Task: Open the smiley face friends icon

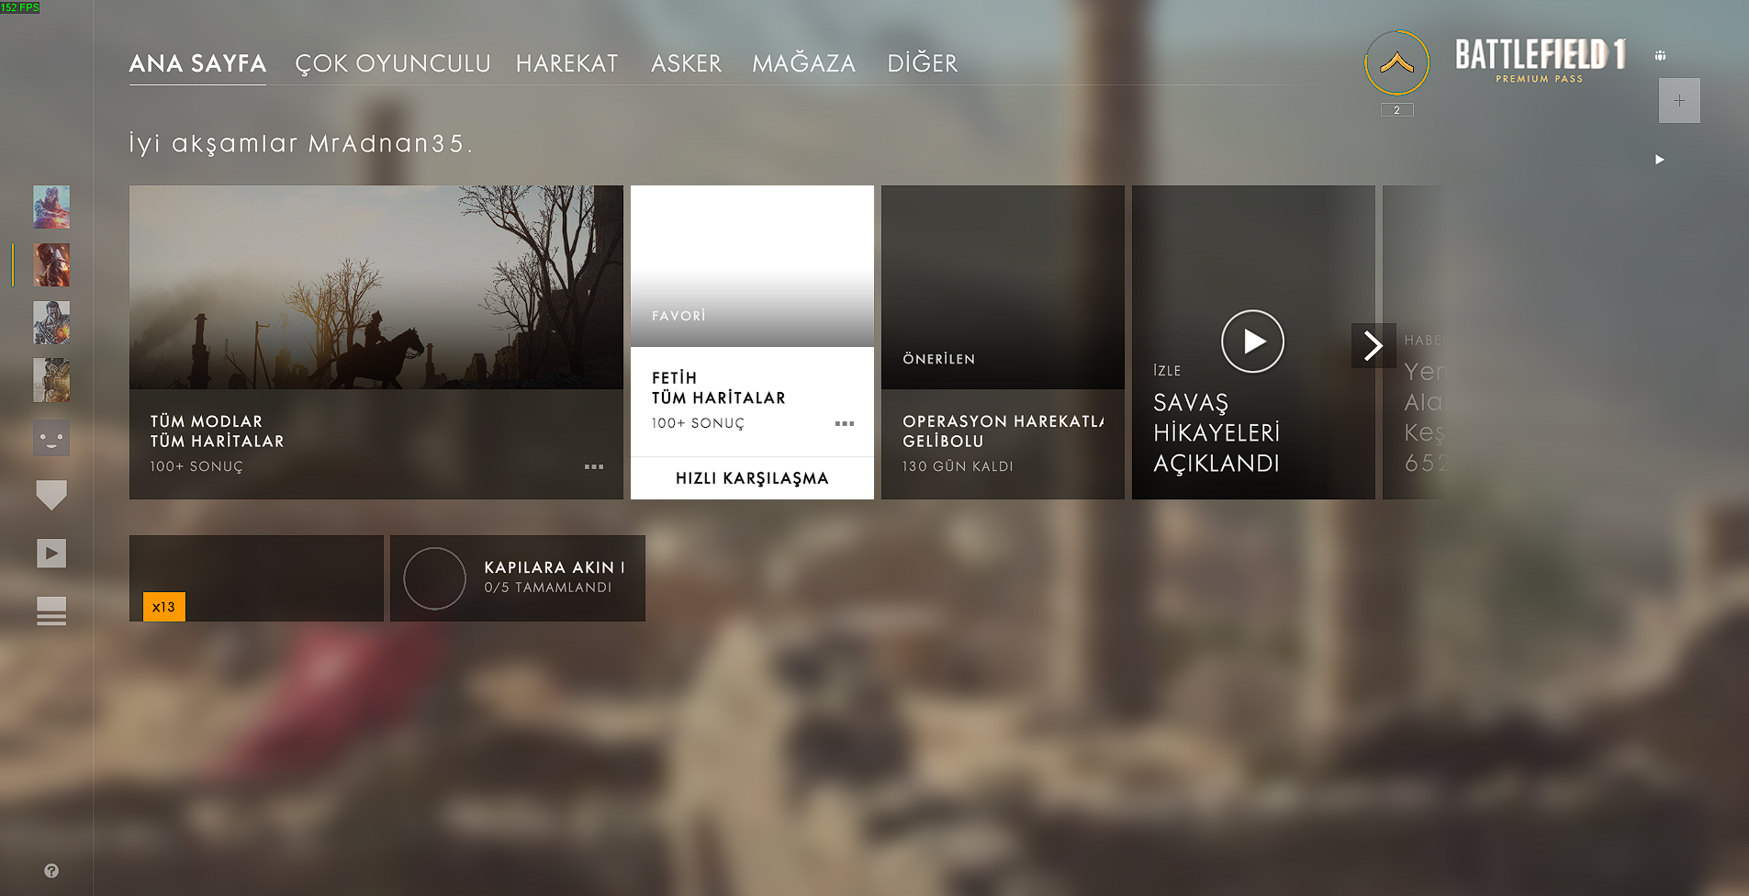Action: [51, 438]
